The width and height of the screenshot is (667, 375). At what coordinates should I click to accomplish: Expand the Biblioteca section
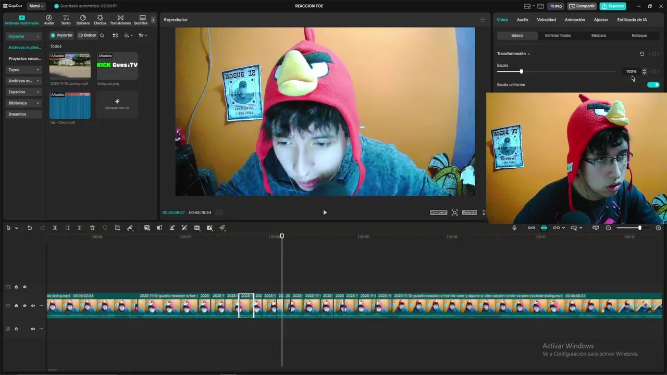(x=23, y=103)
